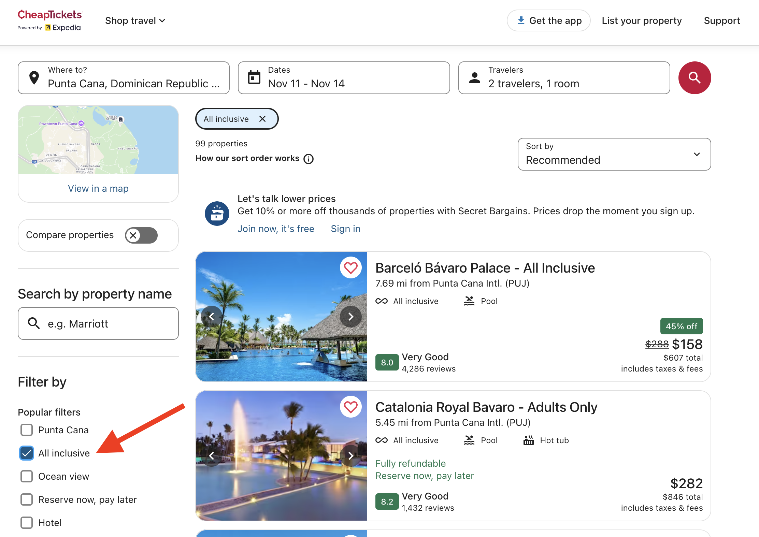
Task: Click the 99 properties count text
Action: (221, 144)
